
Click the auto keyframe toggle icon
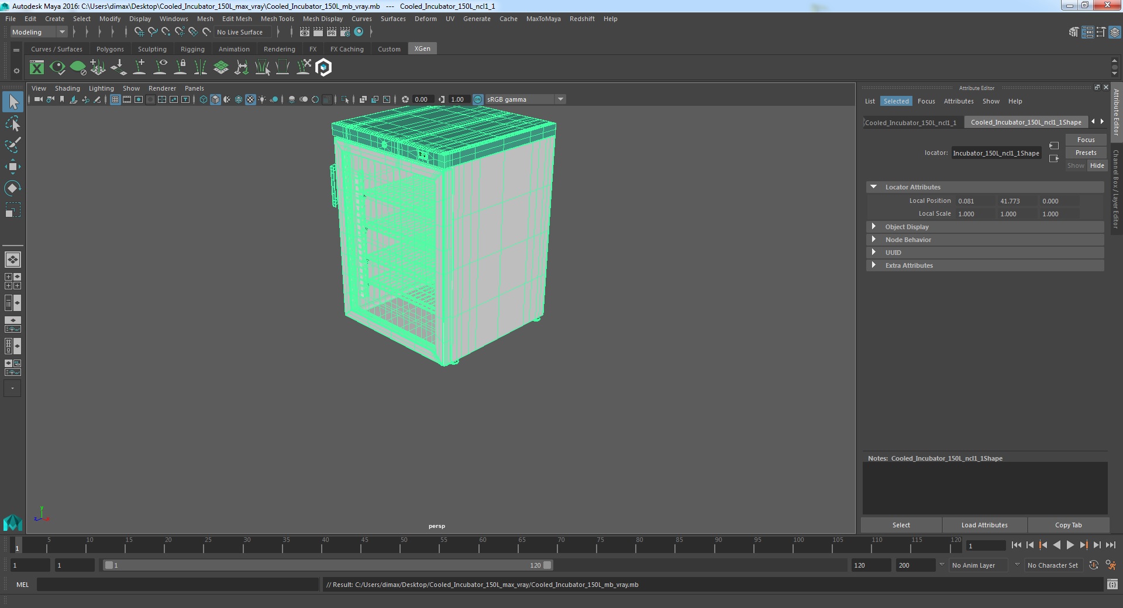[1093, 565]
